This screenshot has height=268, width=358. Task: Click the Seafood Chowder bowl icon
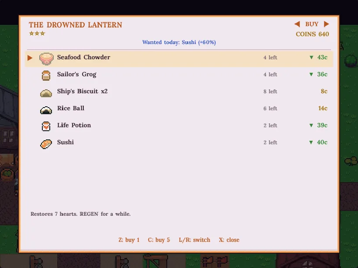(x=46, y=58)
